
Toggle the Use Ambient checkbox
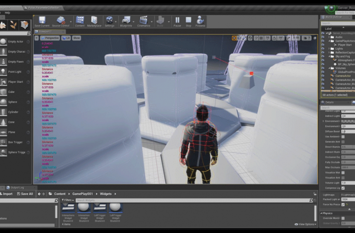tap(343, 137)
